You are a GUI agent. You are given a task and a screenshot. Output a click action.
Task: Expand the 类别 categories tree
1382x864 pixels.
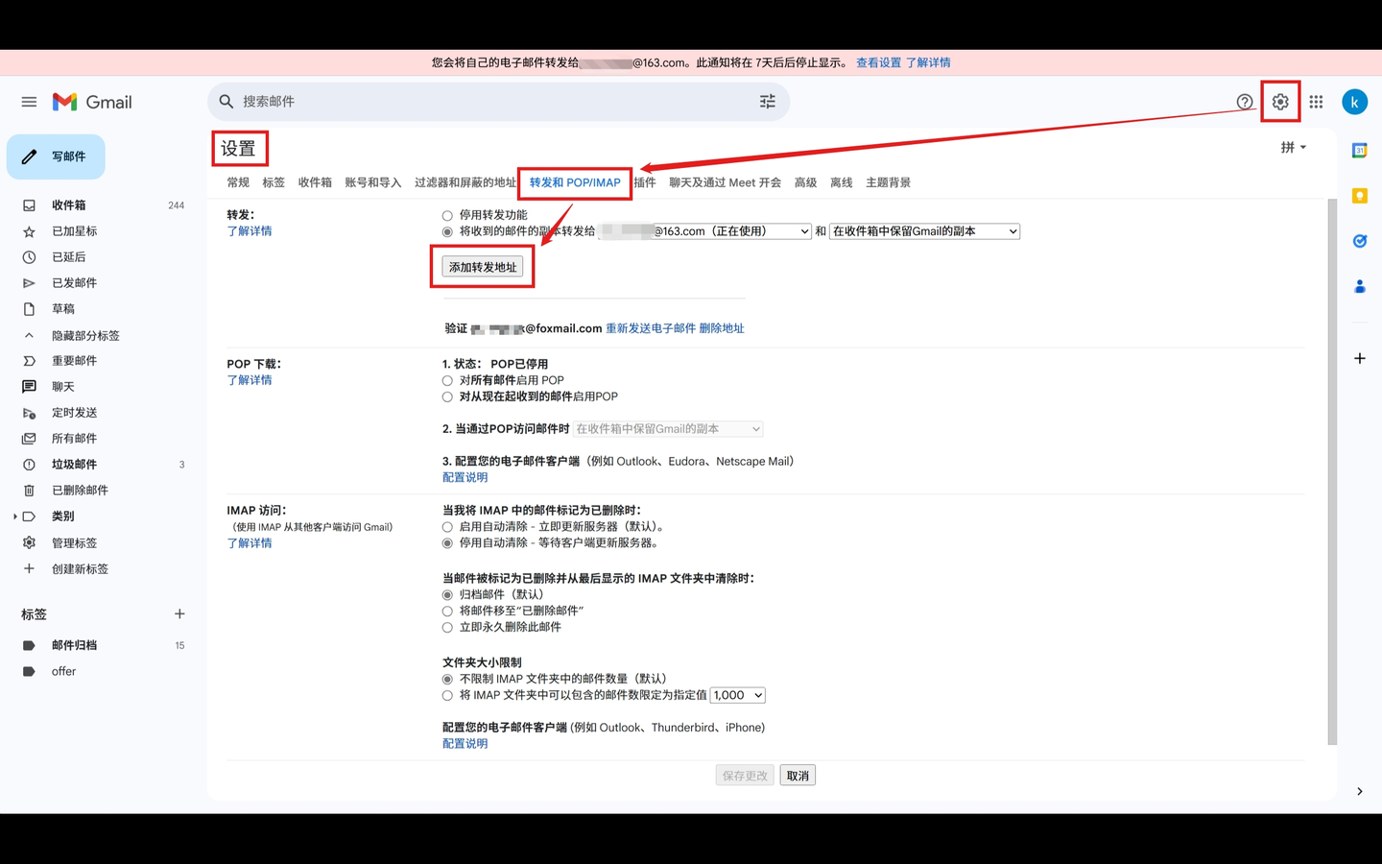point(15,516)
